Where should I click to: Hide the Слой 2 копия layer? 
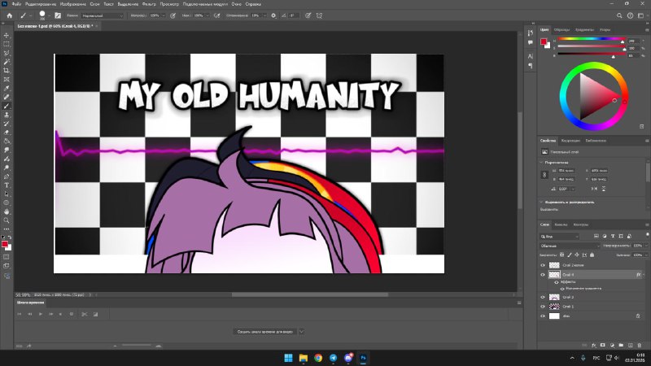543,265
